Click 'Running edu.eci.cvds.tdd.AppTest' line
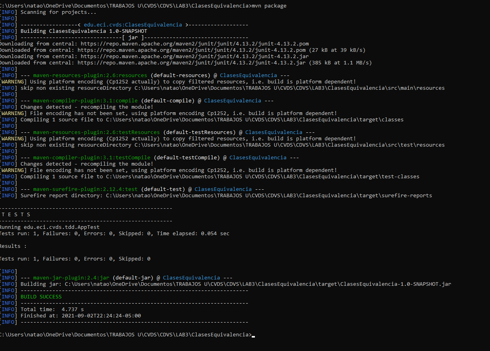The width and height of the screenshot is (490, 351). click(x=50, y=227)
